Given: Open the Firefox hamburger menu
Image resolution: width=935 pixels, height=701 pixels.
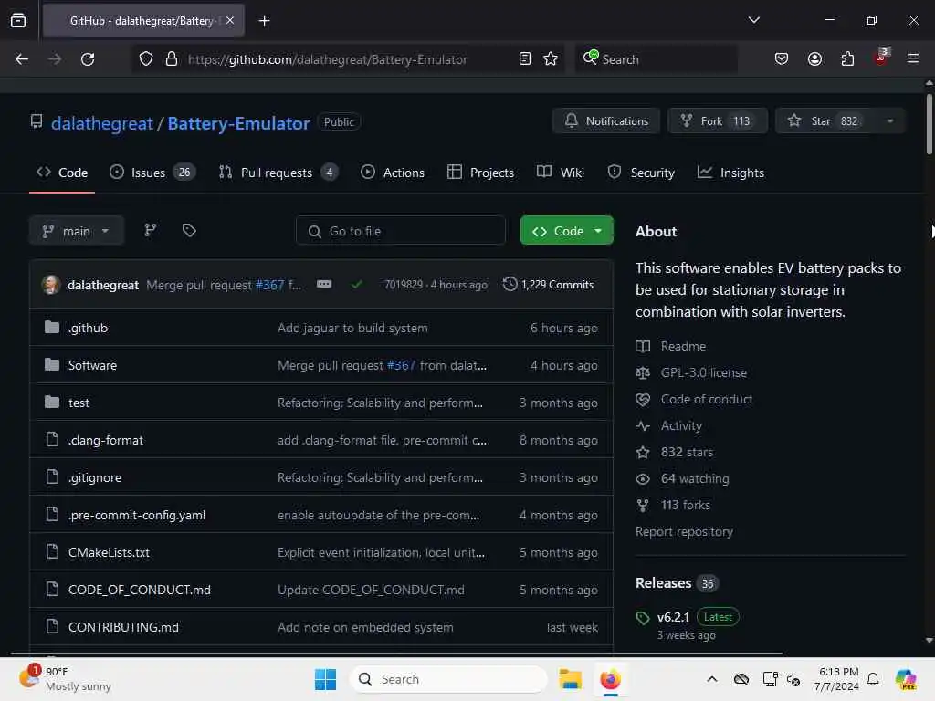Looking at the screenshot, I should 913,59.
